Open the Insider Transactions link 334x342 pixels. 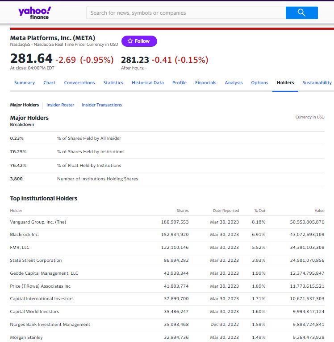pos(102,105)
